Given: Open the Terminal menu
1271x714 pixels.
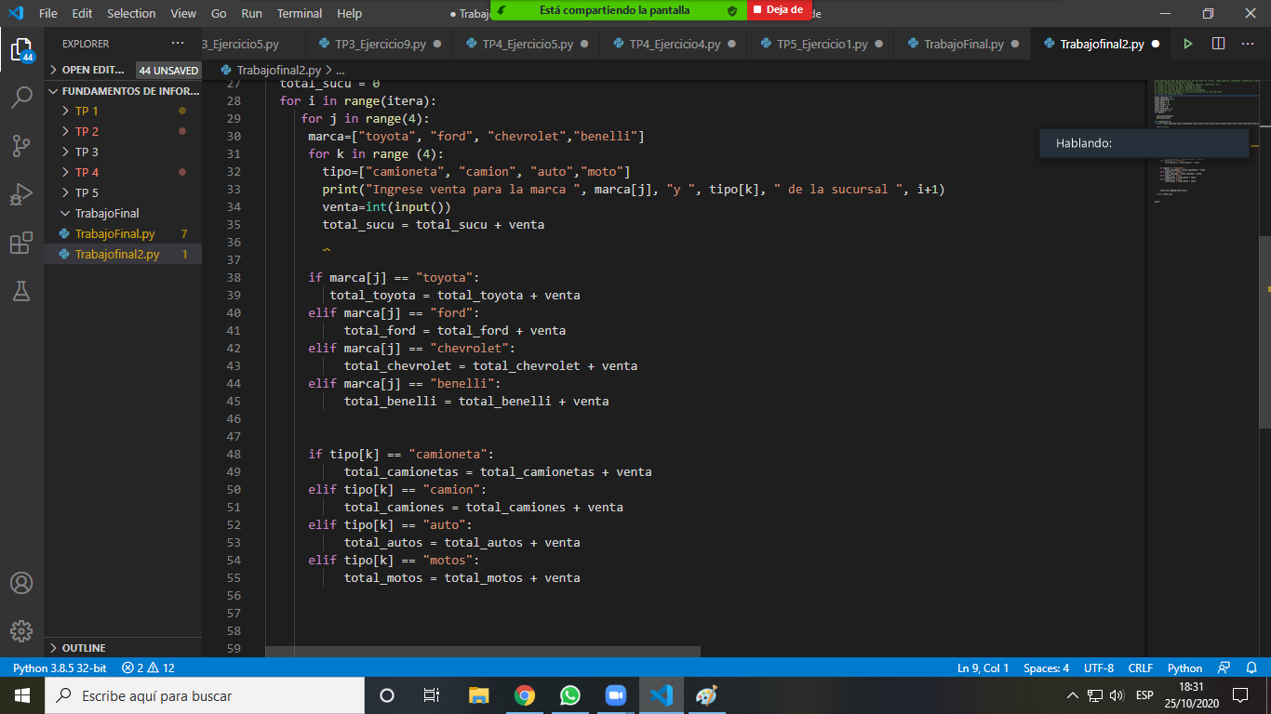Looking at the screenshot, I should click(x=300, y=13).
